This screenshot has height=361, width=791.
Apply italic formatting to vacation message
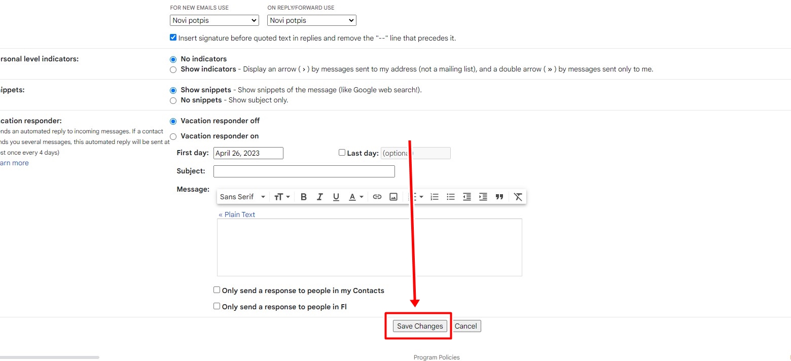pyautogui.click(x=320, y=197)
